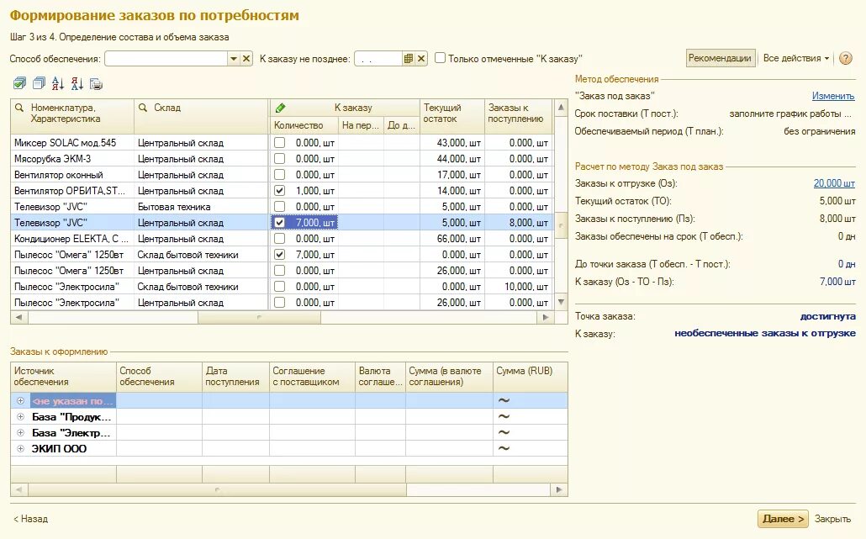Clear the К заказу не позднее date
This screenshot has height=539, width=866.
pos(421,59)
